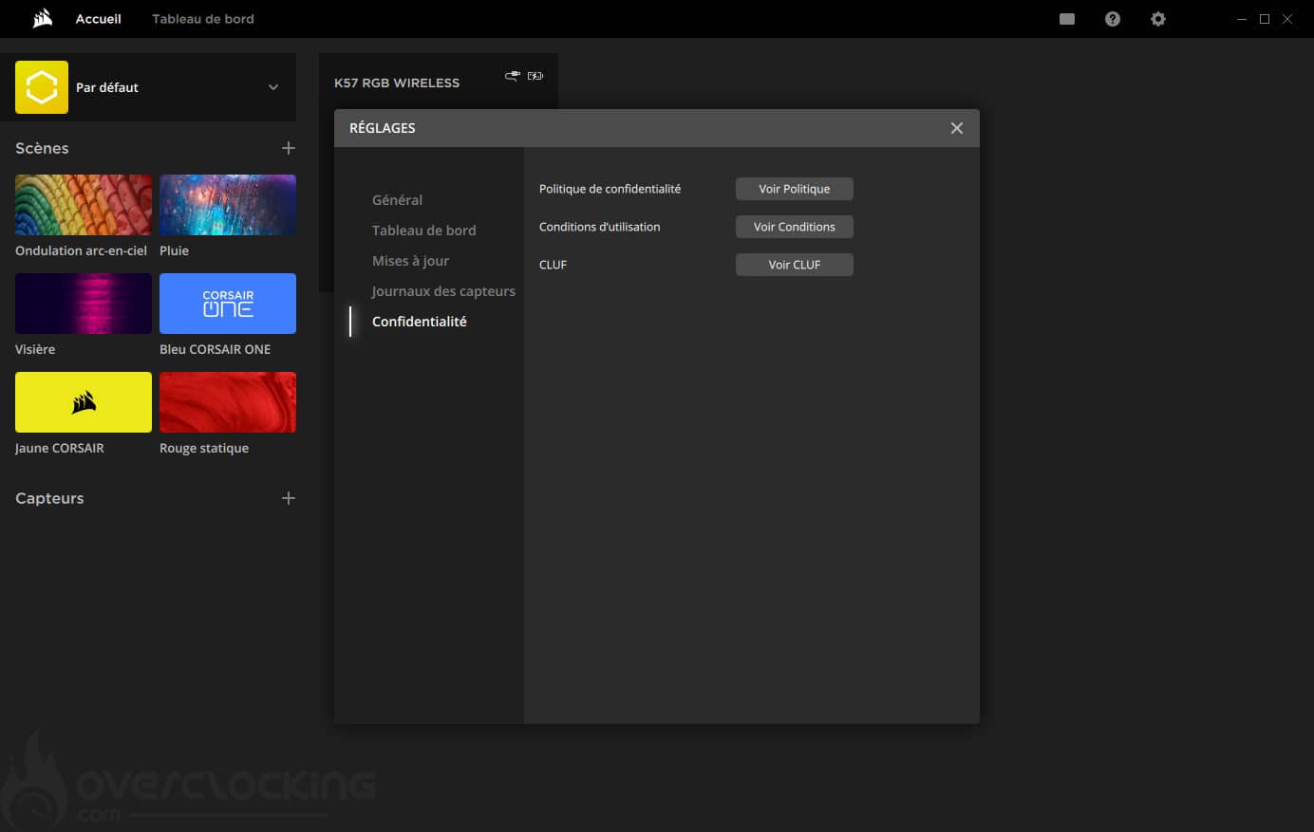Expand the Par défaut profile dropdown

273,87
